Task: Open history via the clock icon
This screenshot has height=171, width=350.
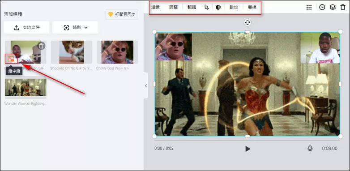Action: 322,7
